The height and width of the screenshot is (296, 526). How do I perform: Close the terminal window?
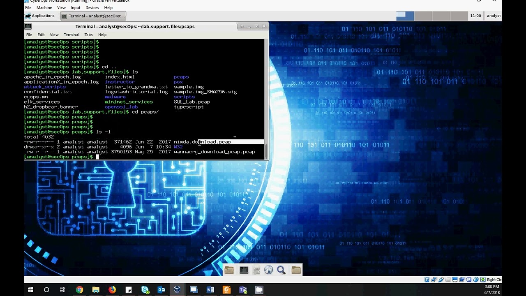pos(264,26)
